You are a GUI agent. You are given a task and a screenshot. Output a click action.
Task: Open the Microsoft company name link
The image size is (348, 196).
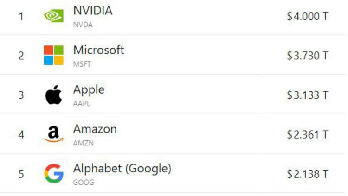99,50
